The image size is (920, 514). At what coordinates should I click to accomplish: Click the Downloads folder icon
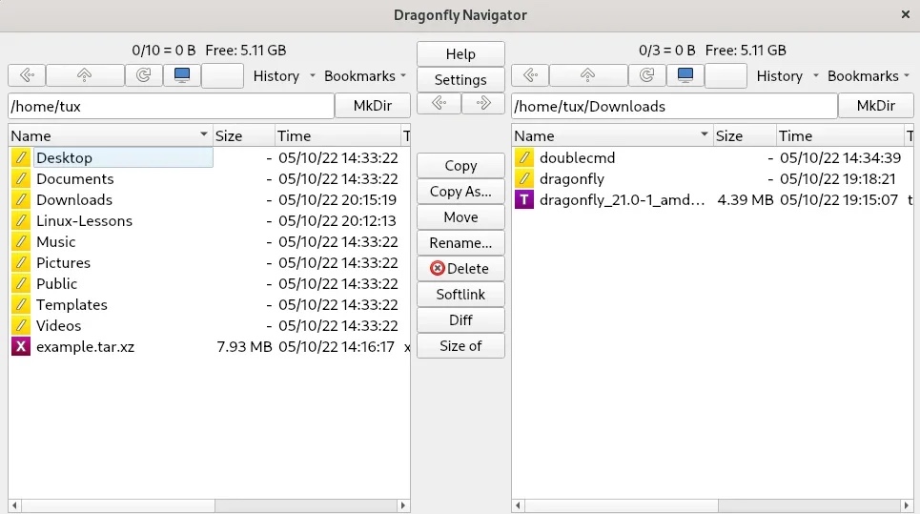21,200
